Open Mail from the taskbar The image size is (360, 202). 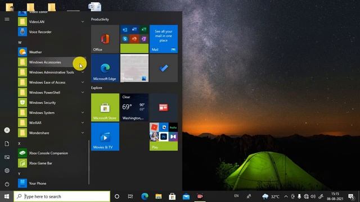[186, 196]
